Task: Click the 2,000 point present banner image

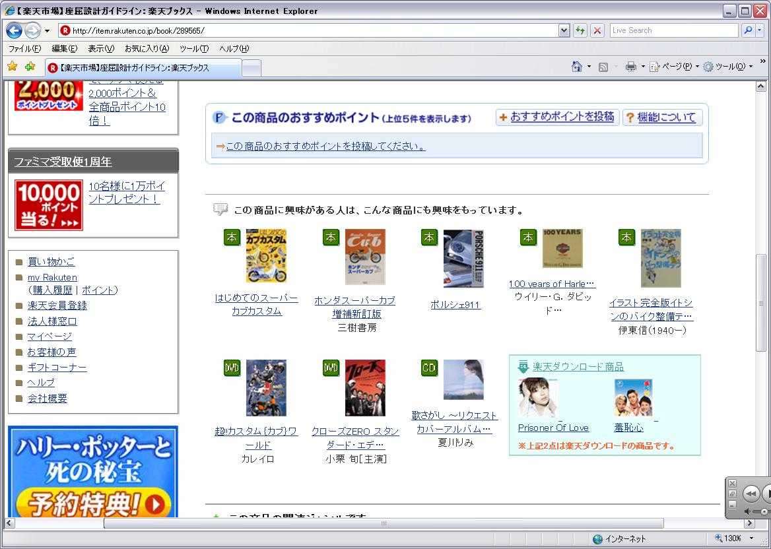Action: [x=48, y=96]
